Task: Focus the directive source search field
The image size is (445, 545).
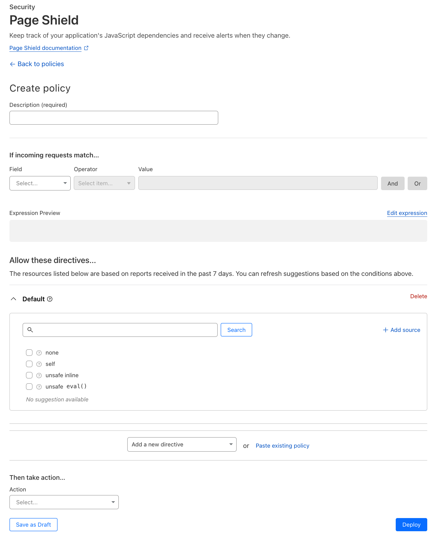Action: pyautogui.click(x=120, y=330)
